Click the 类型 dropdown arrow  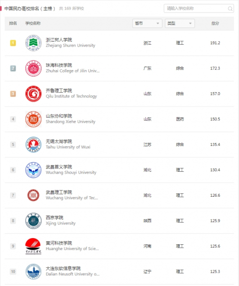tap(190, 24)
